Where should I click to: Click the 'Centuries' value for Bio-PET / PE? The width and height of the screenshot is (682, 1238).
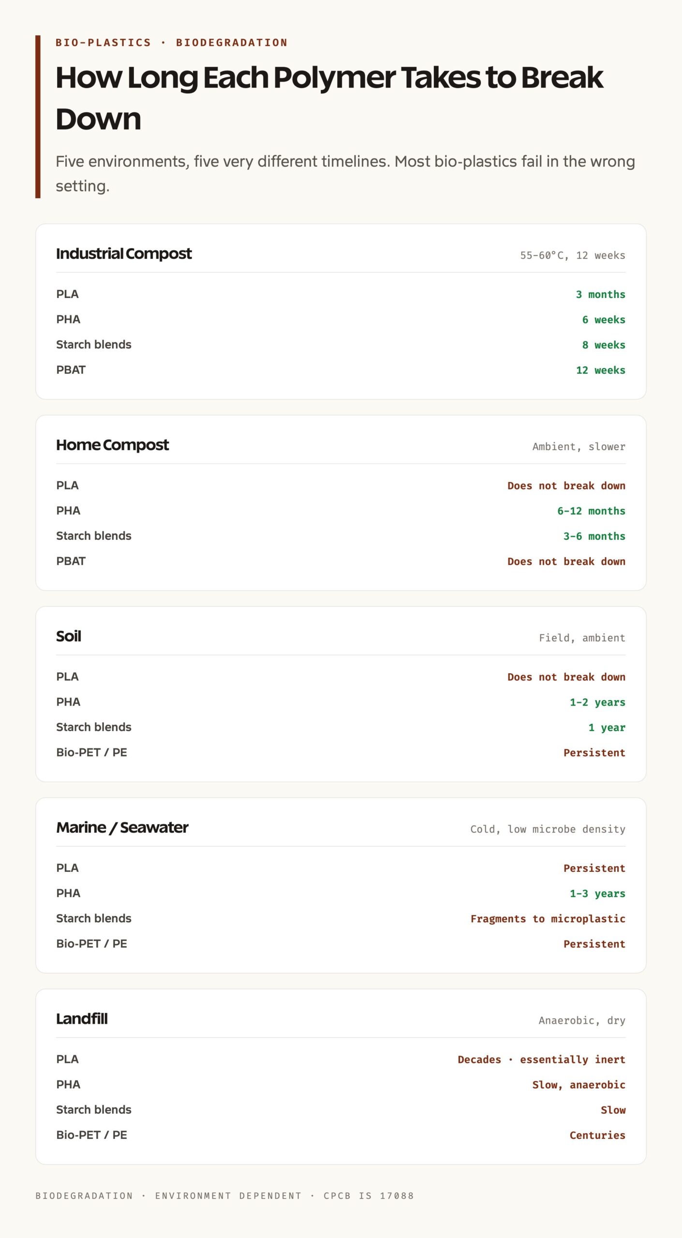pyautogui.click(x=597, y=1135)
